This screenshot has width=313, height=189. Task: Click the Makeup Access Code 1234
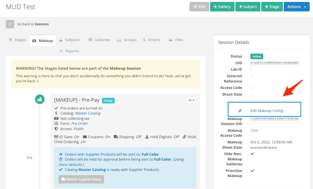pos(254,130)
